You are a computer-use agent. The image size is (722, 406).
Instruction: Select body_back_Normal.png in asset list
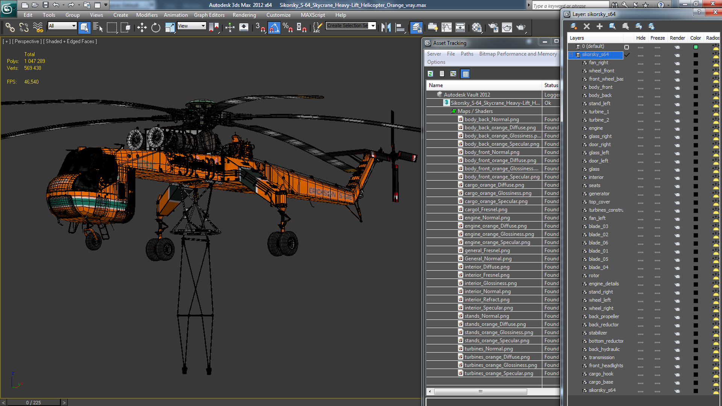[491, 119]
